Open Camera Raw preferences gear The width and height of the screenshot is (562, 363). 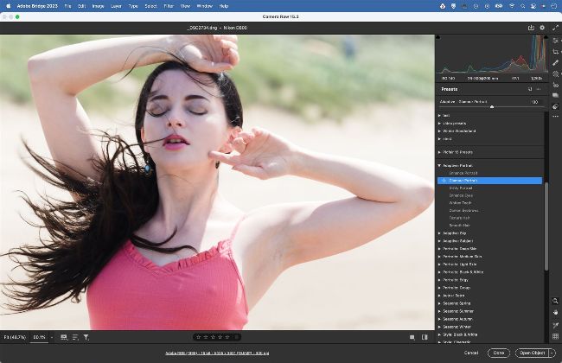pos(542,28)
